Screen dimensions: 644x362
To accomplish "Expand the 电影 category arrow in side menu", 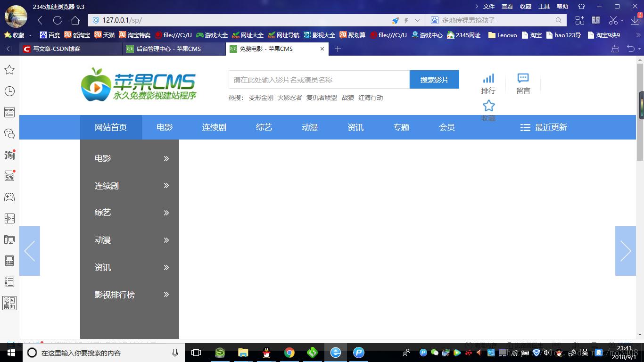I will (x=166, y=159).
